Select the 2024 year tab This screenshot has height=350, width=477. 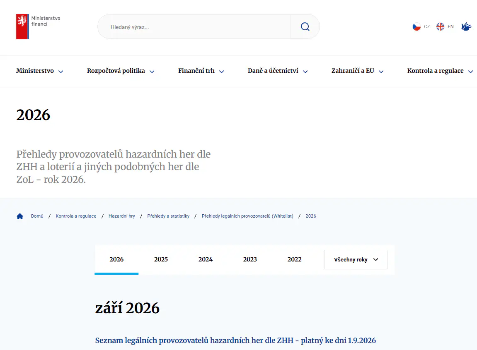pos(205,259)
